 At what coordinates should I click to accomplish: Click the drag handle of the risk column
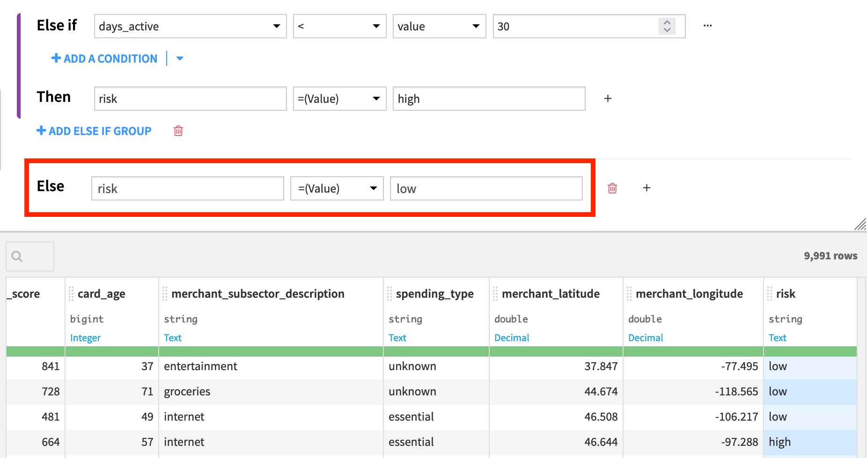[770, 294]
